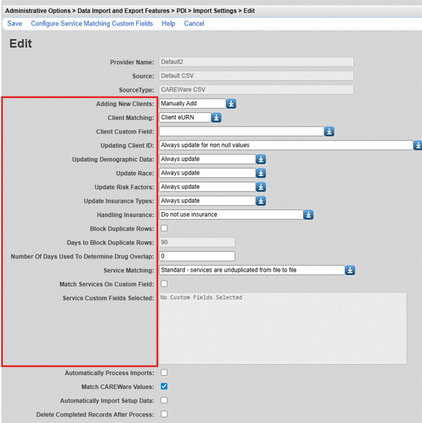Open the Help link

pyautogui.click(x=168, y=23)
